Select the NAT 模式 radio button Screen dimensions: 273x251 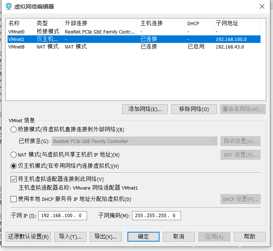[14, 155]
